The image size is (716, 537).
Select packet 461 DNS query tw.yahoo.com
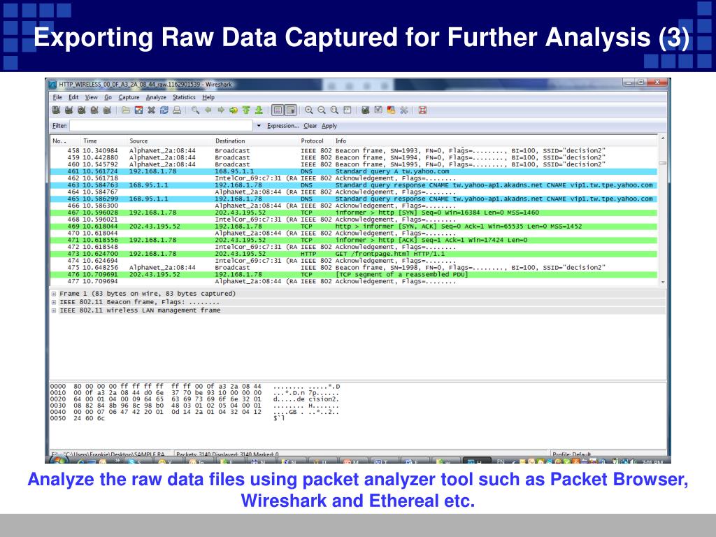[353, 172]
